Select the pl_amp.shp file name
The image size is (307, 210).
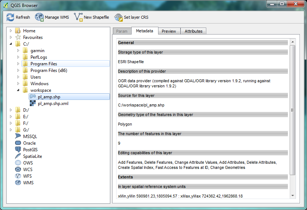(x=49, y=97)
